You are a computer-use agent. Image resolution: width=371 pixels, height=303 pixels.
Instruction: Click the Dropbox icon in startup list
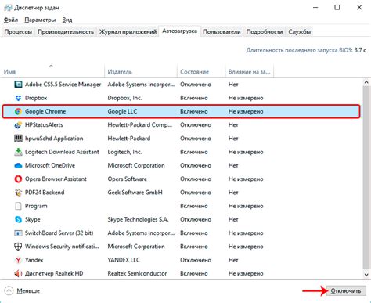coord(18,98)
